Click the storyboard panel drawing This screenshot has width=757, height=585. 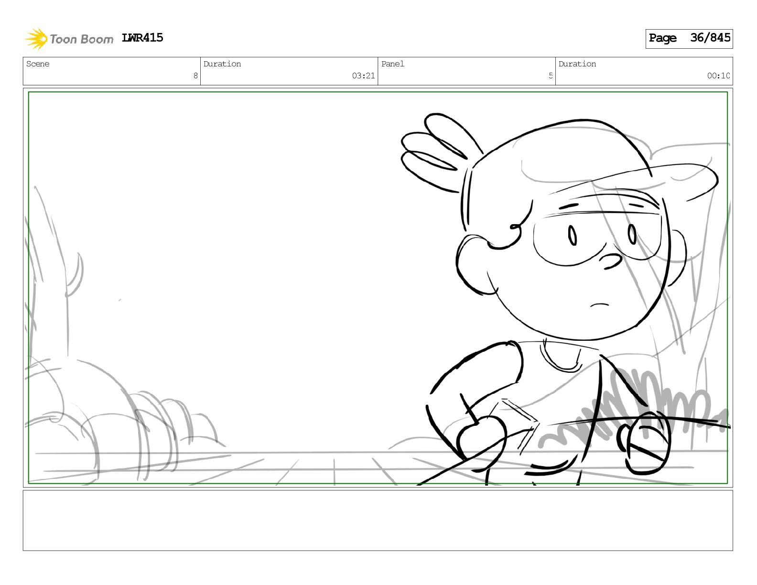pyautogui.click(x=378, y=288)
